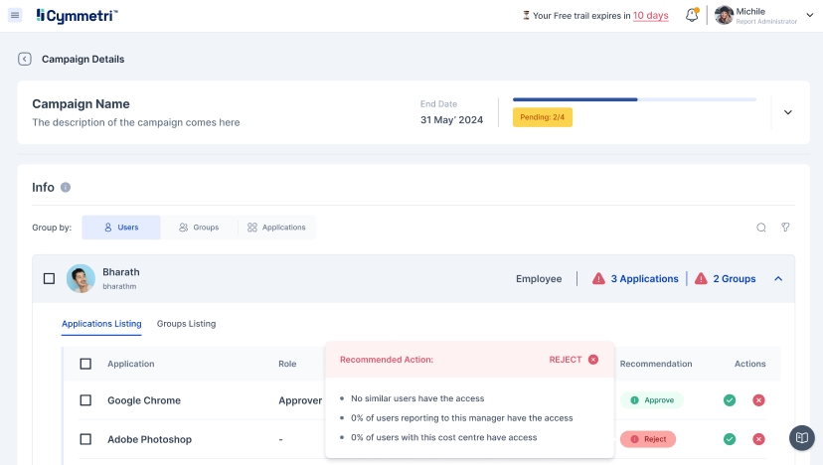Open the help book icon at bottom right
Screen dimensions: 823x465
point(801,438)
